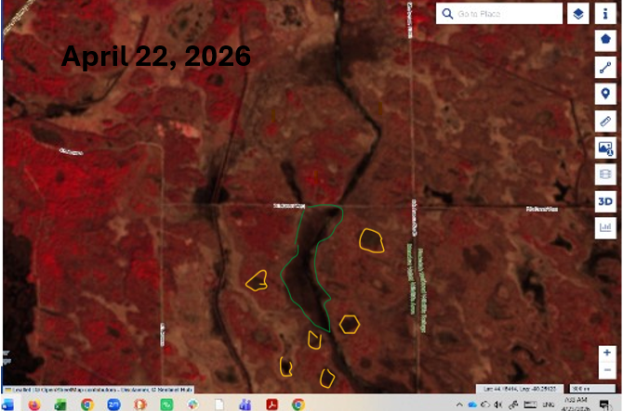Screen dimensions: 623x411
Task: Open the timelapse film icon
Action: pos(606,174)
